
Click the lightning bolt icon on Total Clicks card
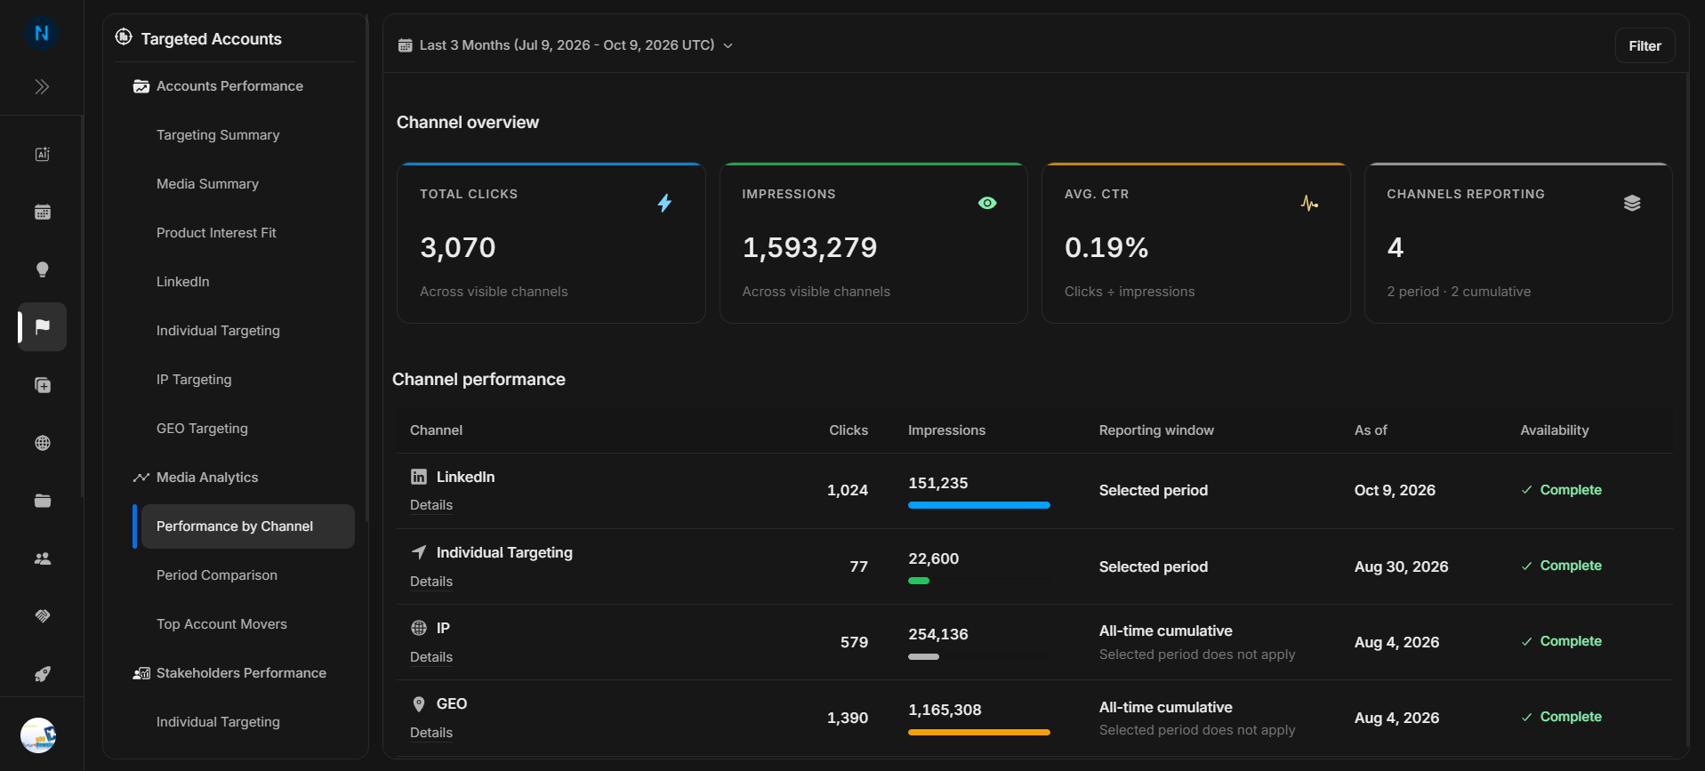tap(664, 203)
